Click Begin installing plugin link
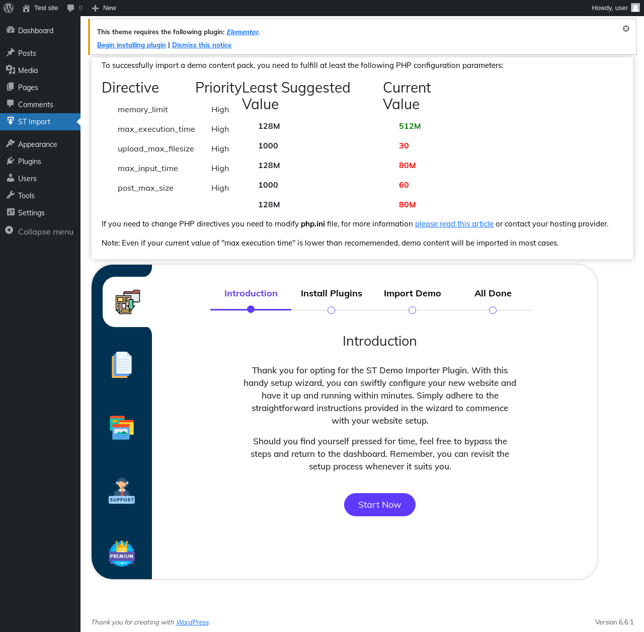The image size is (644, 632). coord(131,45)
